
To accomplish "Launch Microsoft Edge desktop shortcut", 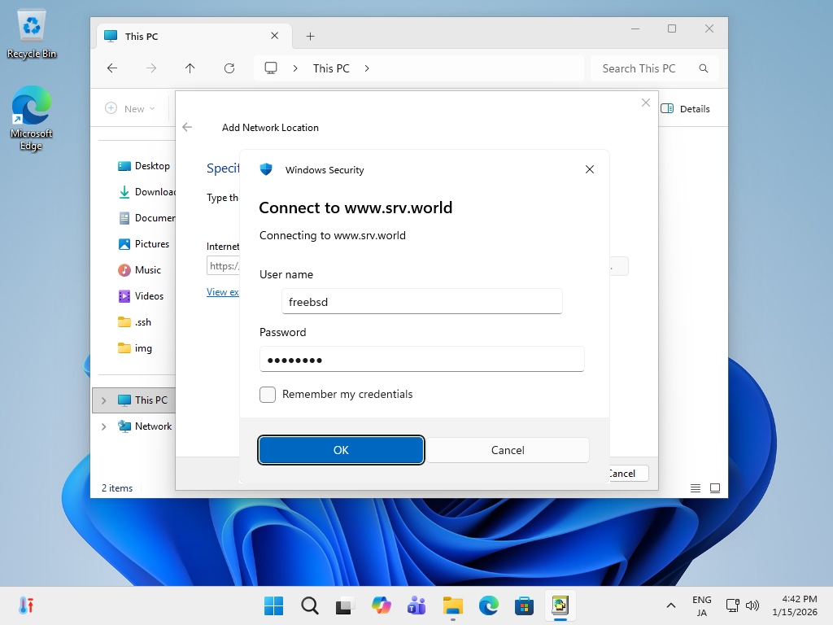I will coord(32,118).
